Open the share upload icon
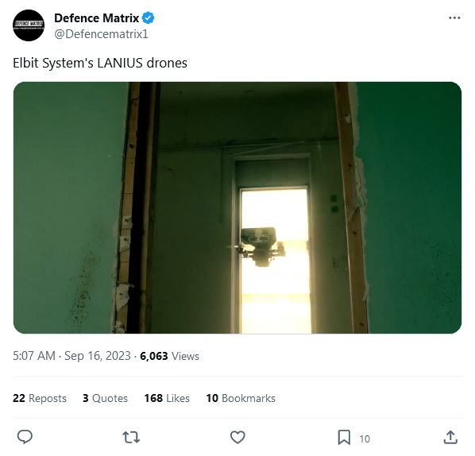This screenshot has width=475, height=456. click(450, 437)
